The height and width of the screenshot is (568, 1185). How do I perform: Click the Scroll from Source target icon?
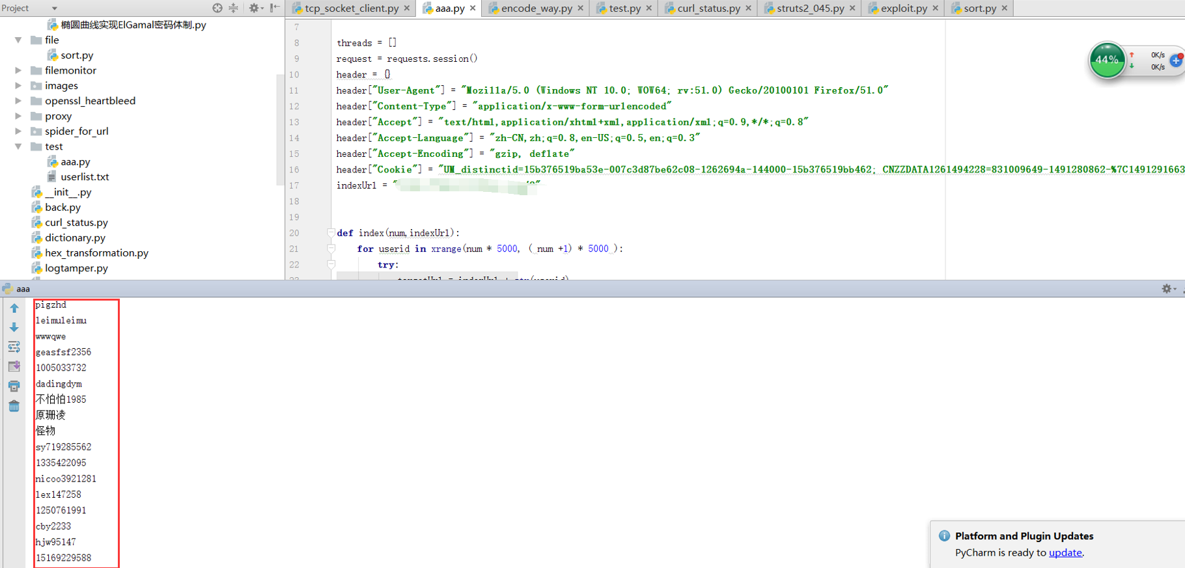click(x=217, y=8)
